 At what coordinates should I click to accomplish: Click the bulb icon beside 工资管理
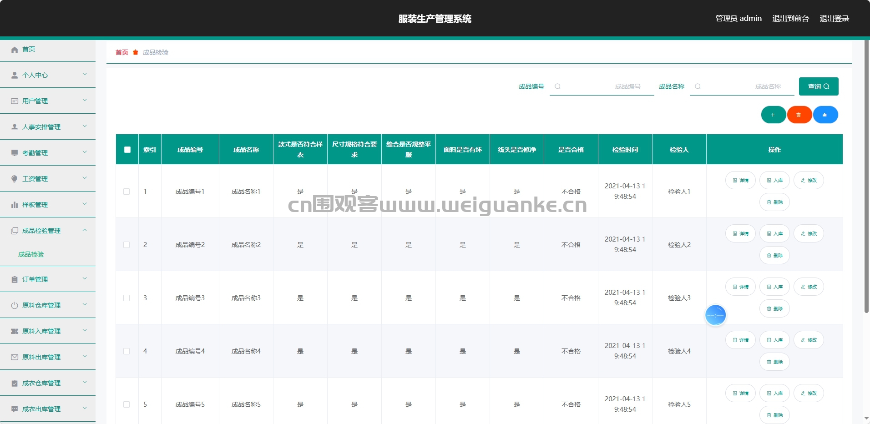tap(15, 179)
